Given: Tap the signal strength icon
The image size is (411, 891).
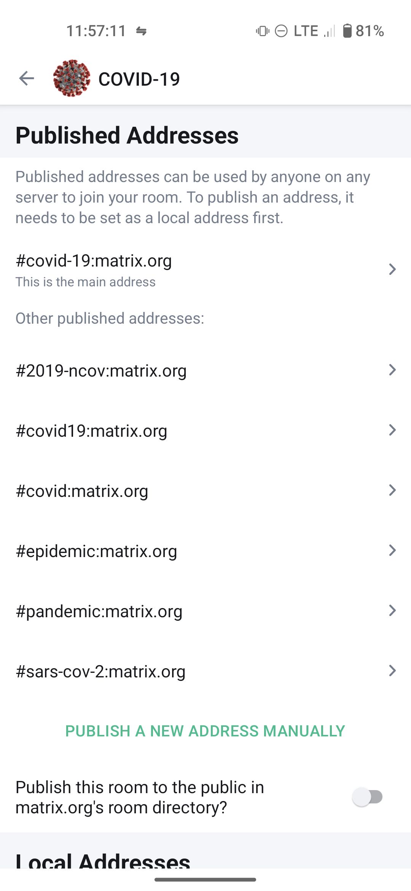Looking at the screenshot, I should pos(330,32).
